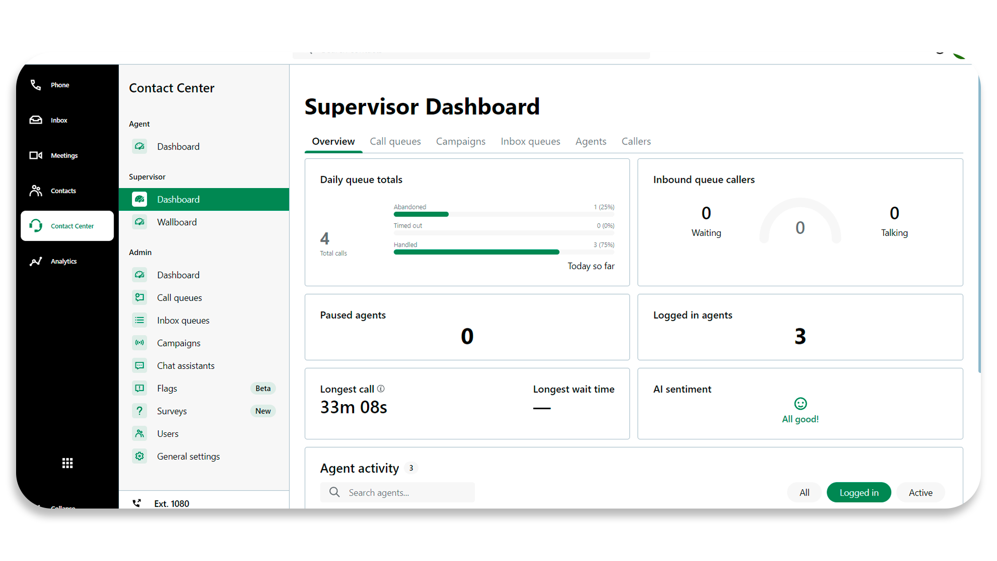This screenshot has height=561, width=997.
Task: Click the search magnifier icon in Agent activity
Action: coord(334,492)
